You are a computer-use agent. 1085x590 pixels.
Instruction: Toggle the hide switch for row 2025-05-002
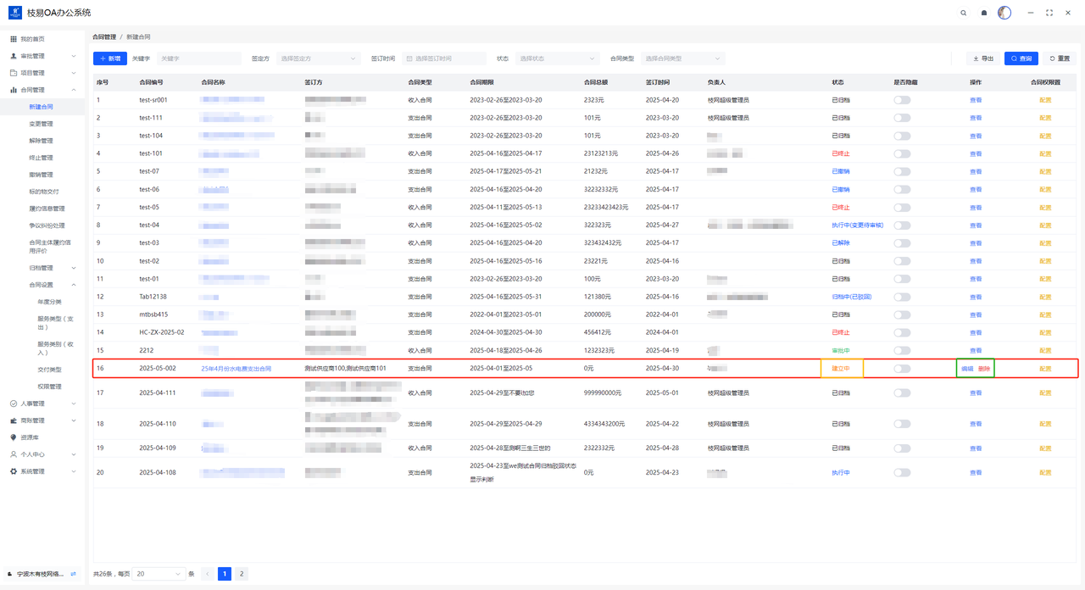(x=902, y=369)
